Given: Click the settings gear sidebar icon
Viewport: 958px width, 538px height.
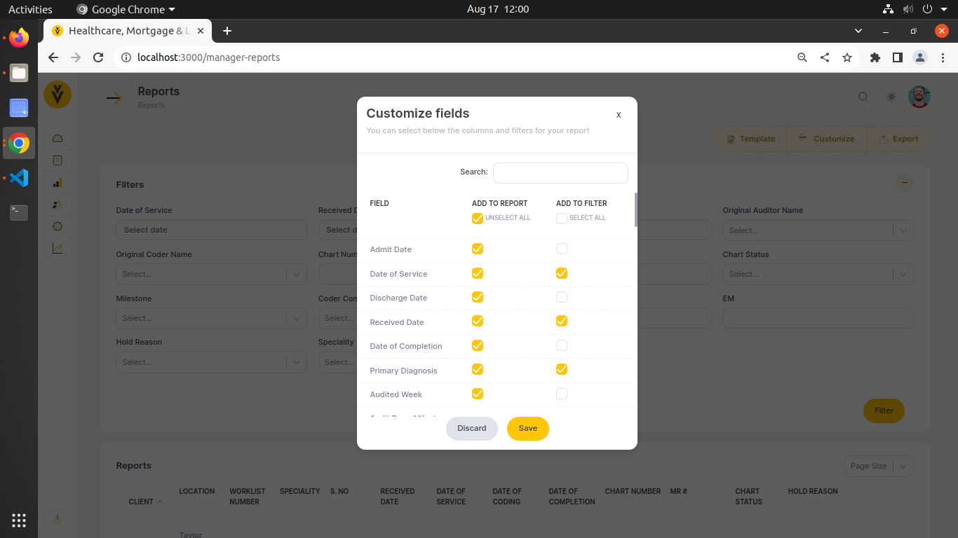Looking at the screenshot, I should [x=58, y=226].
